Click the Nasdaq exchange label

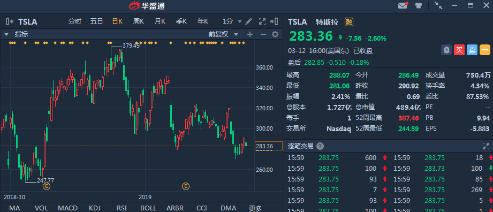339,128
